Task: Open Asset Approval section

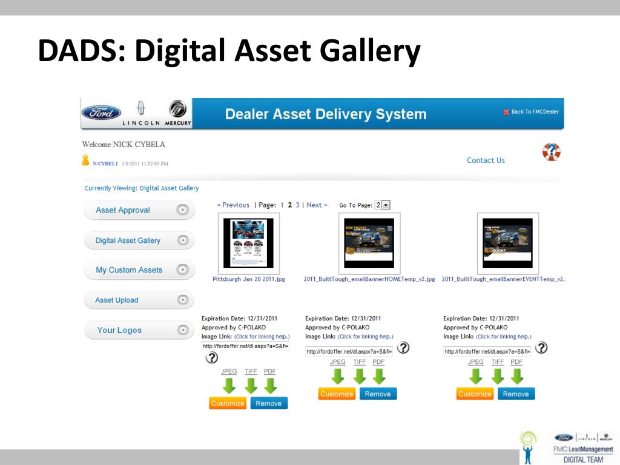Action: click(x=139, y=210)
